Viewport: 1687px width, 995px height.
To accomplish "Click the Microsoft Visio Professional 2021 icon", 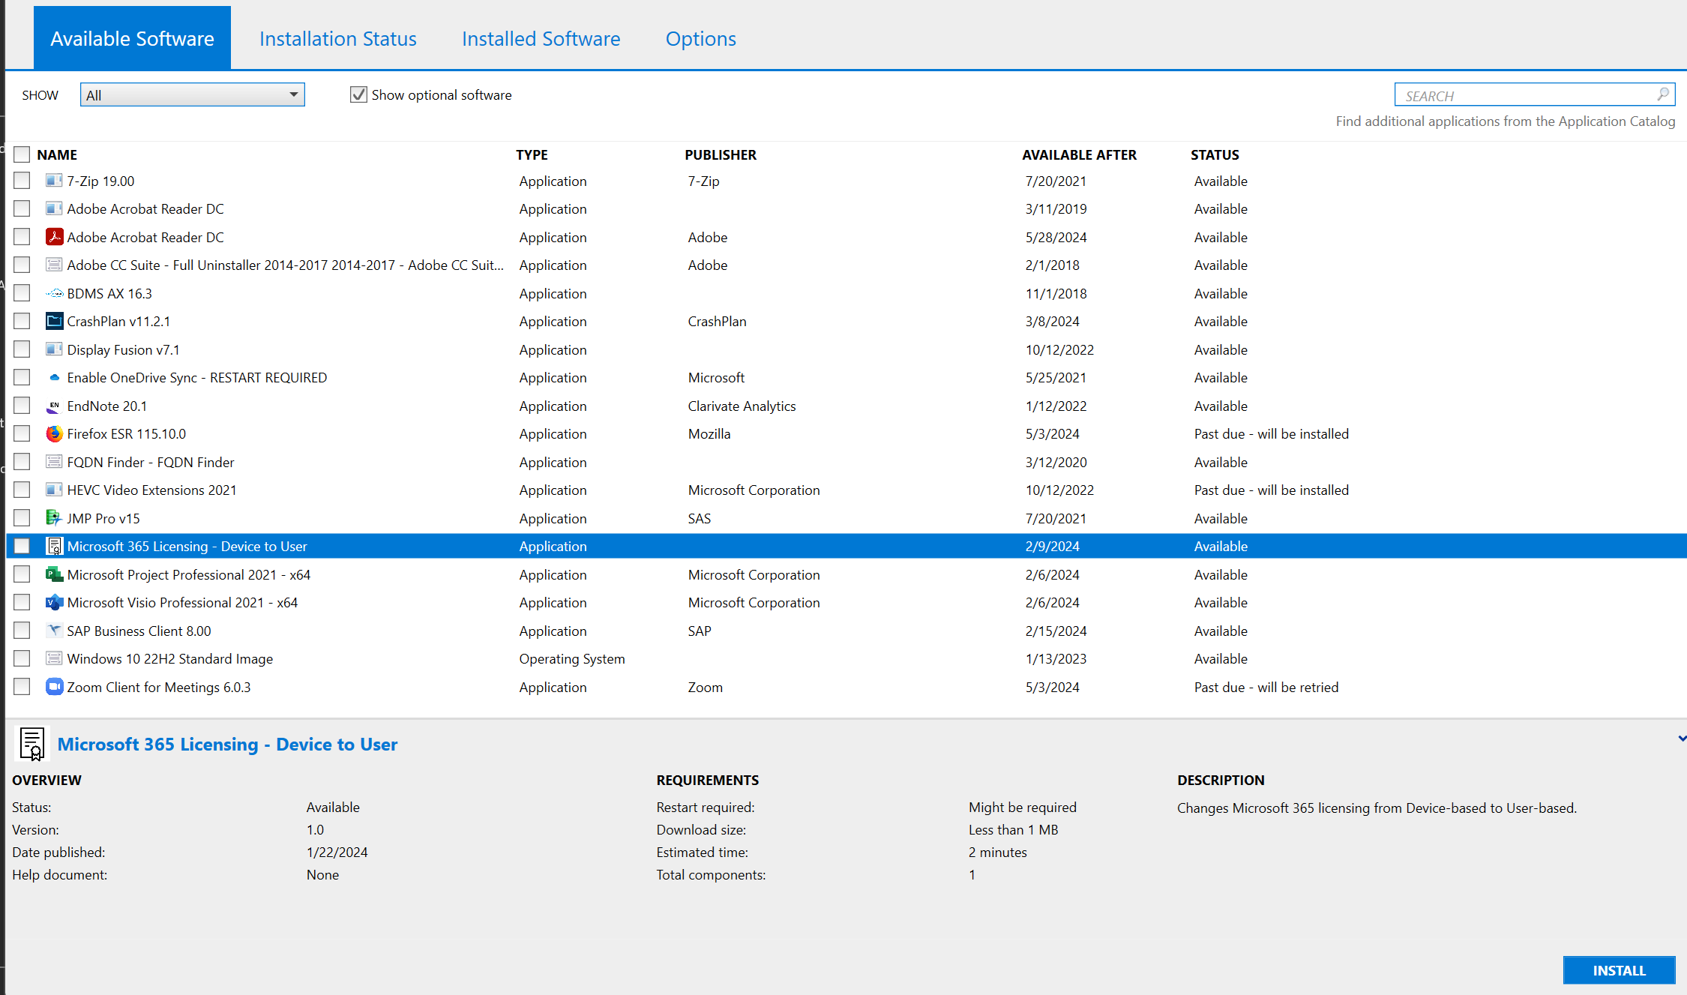I will click(x=54, y=602).
